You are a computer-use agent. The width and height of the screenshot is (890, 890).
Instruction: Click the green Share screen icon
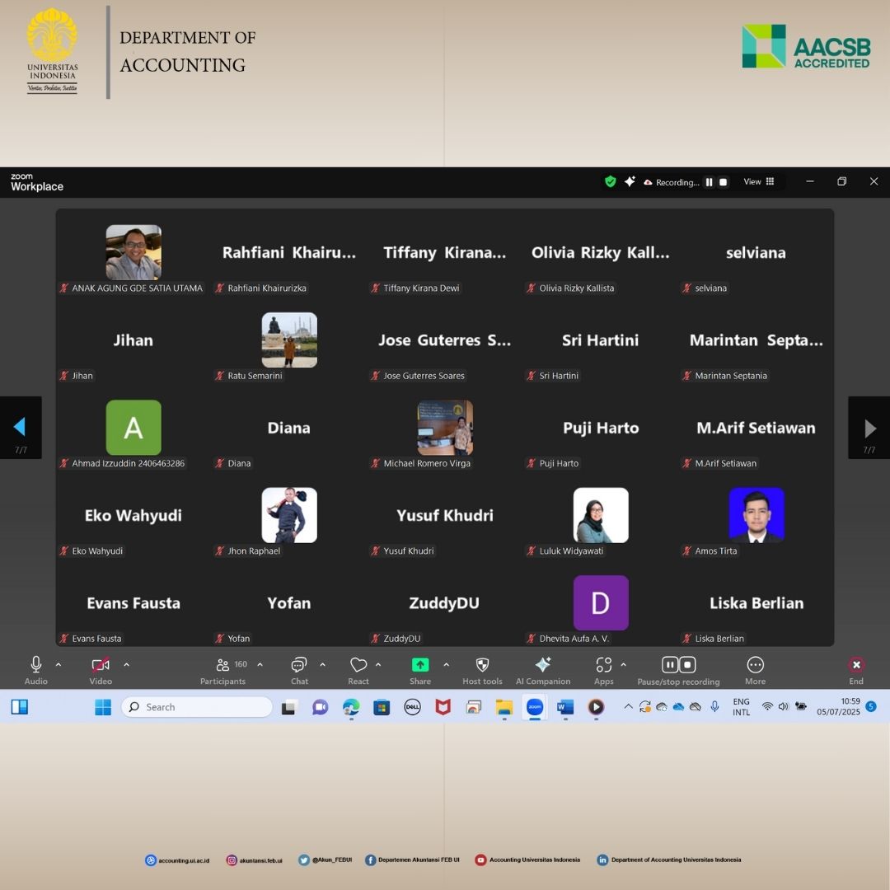pos(420,666)
